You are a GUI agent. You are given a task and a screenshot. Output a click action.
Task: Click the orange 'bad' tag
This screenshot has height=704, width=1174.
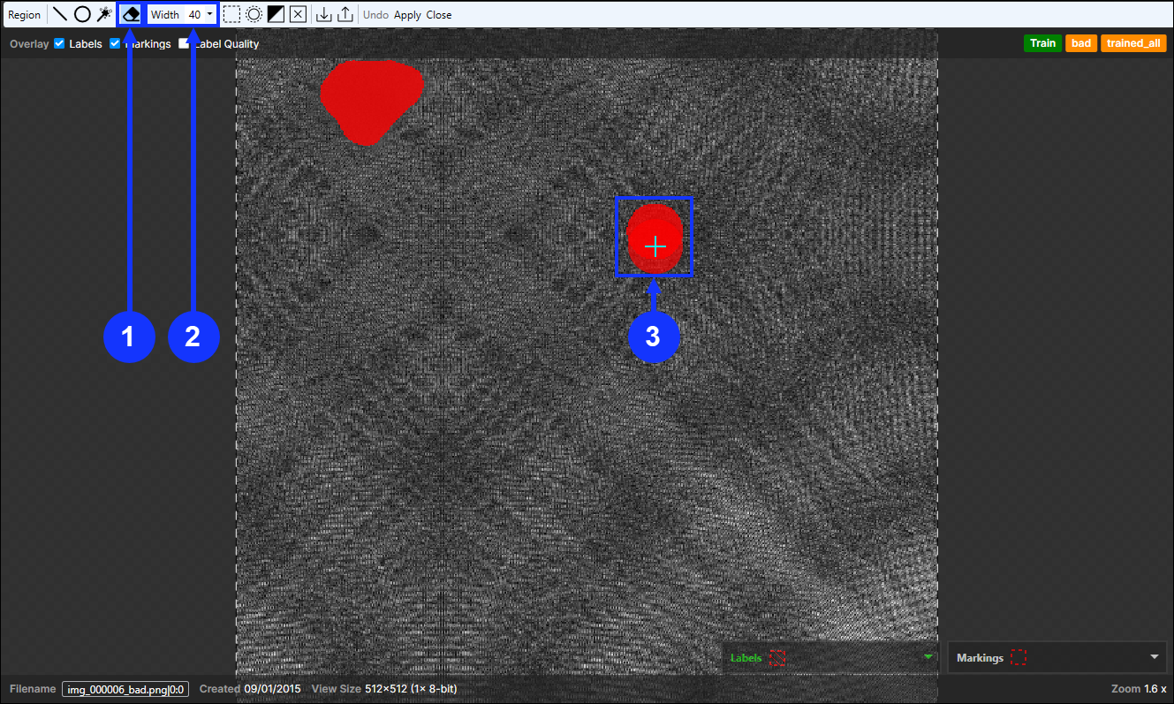1081,43
